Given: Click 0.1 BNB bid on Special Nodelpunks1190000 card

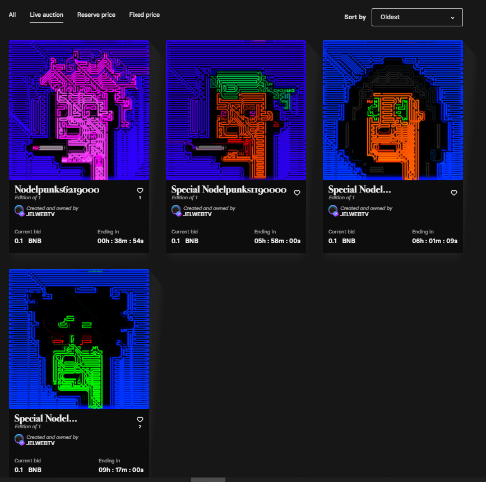Looking at the screenshot, I should (185, 241).
